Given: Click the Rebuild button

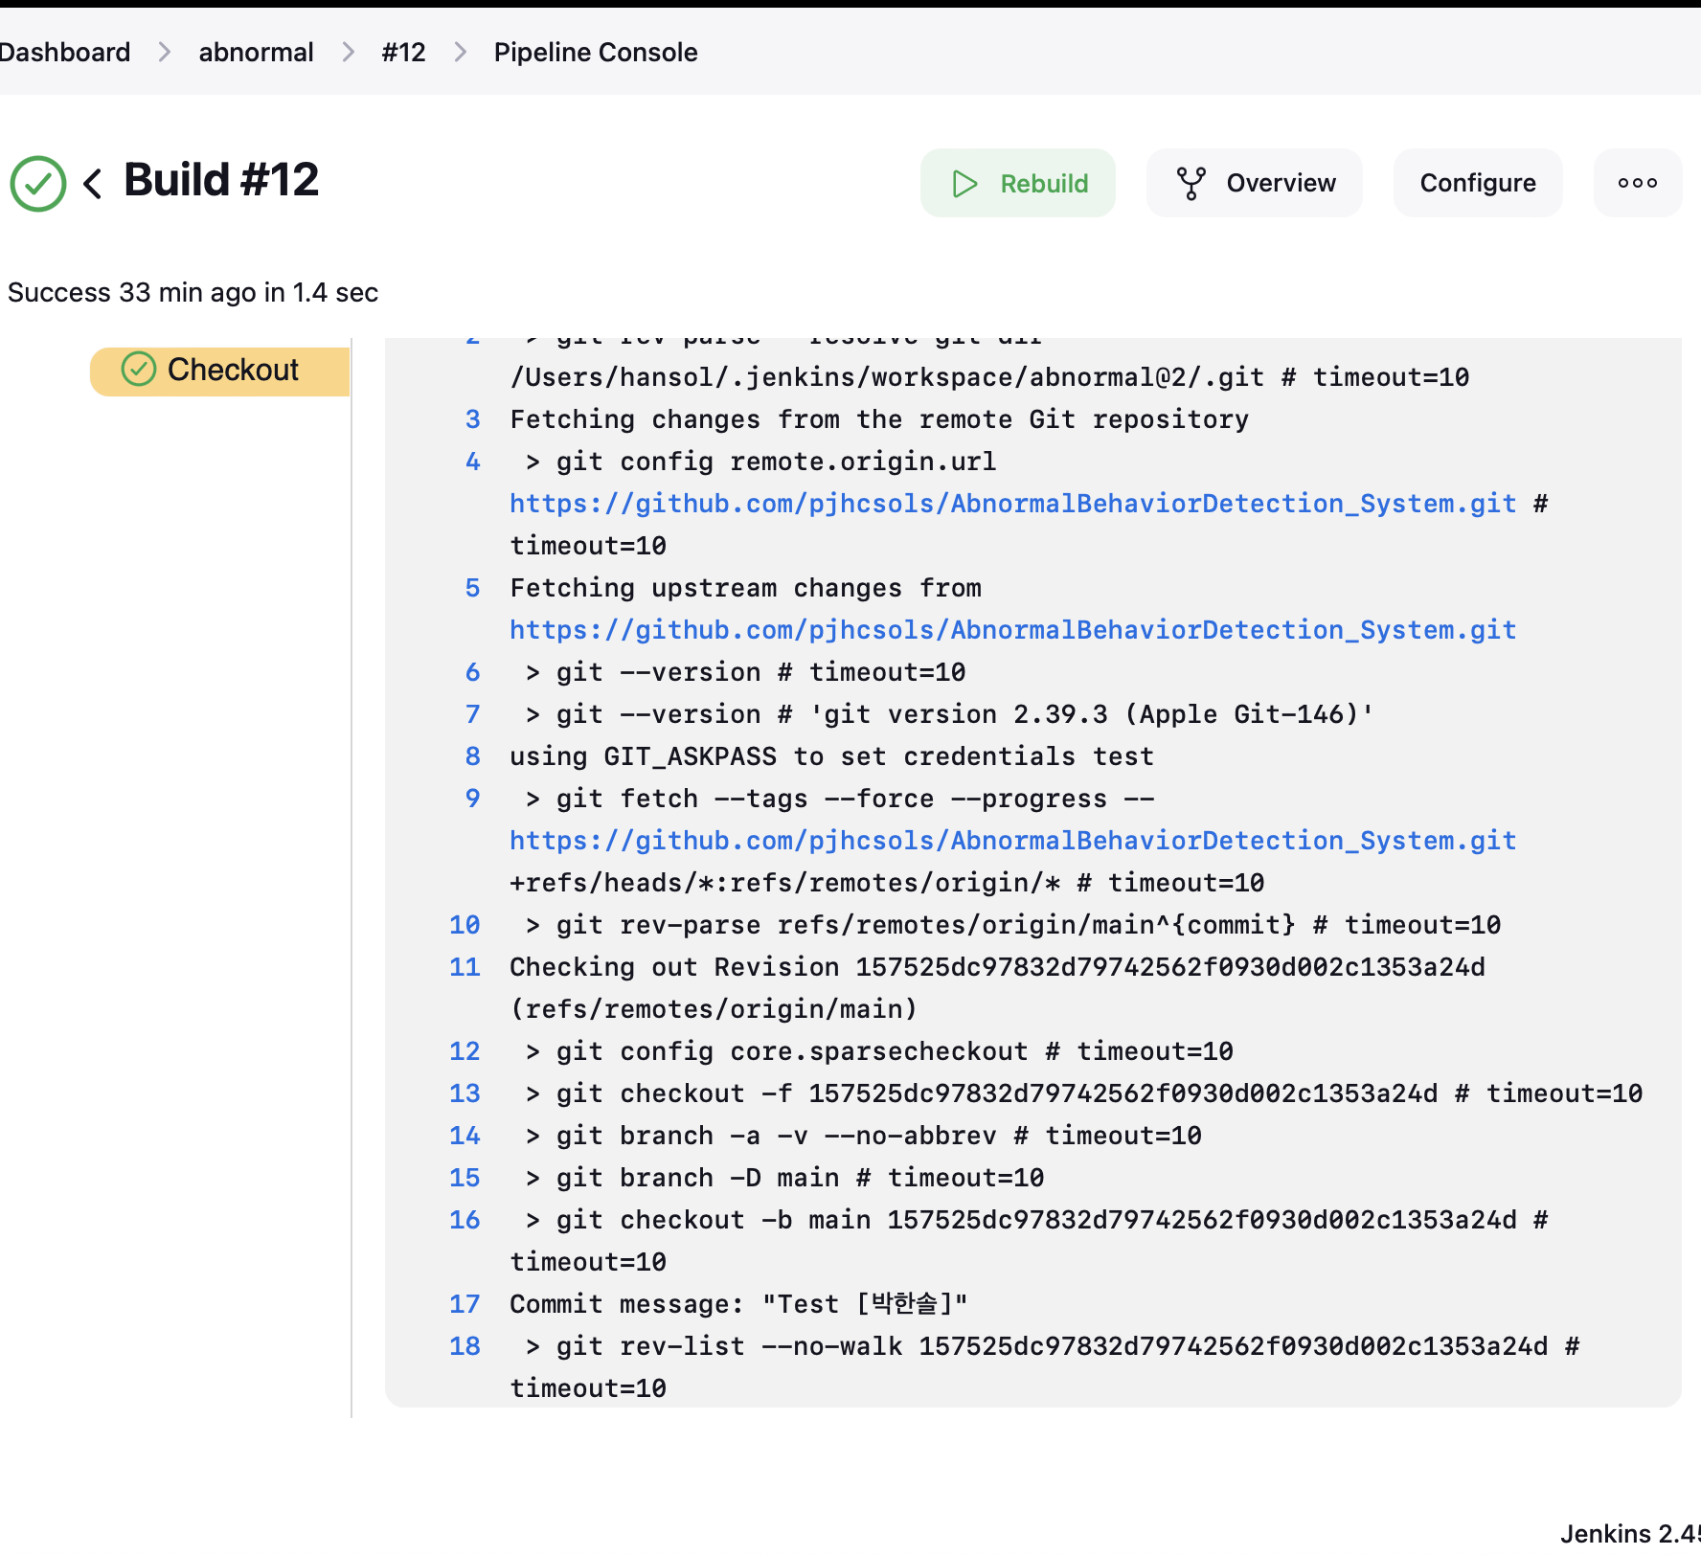Looking at the screenshot, I should 1018,183.
